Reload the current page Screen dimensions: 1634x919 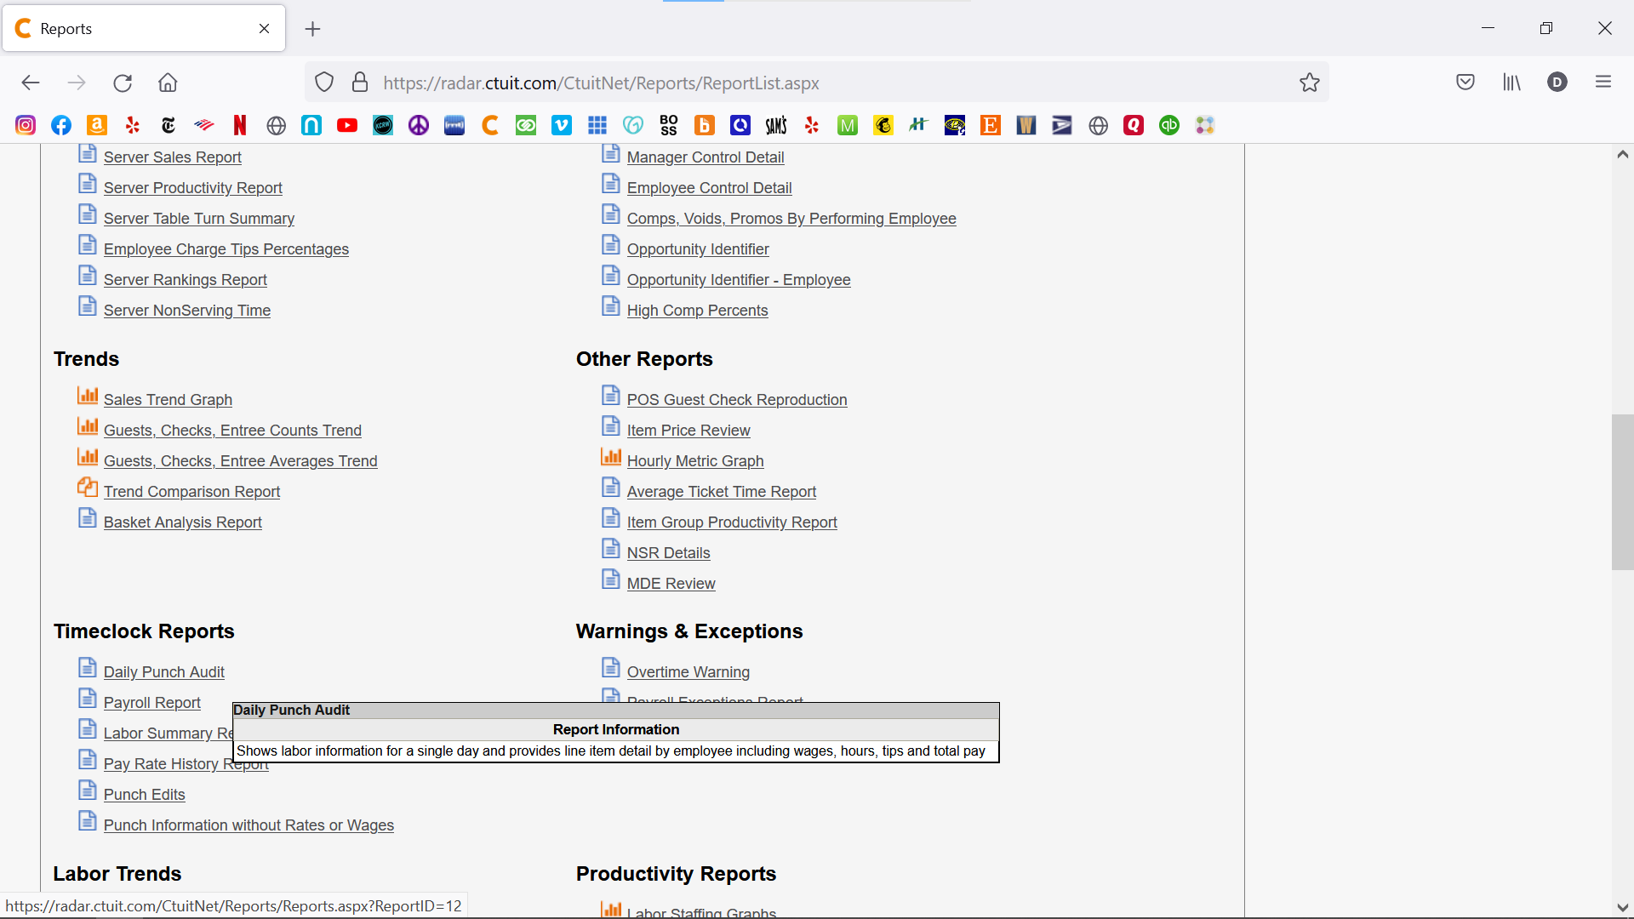click(x=123, y=83)
